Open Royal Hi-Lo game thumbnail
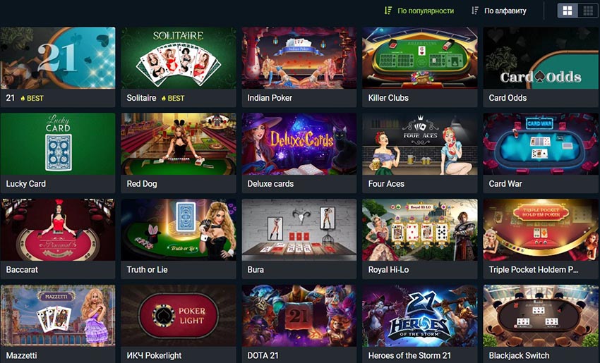This screenshot has width=600, height=363. pyautogui.click(x=420, y=230)
